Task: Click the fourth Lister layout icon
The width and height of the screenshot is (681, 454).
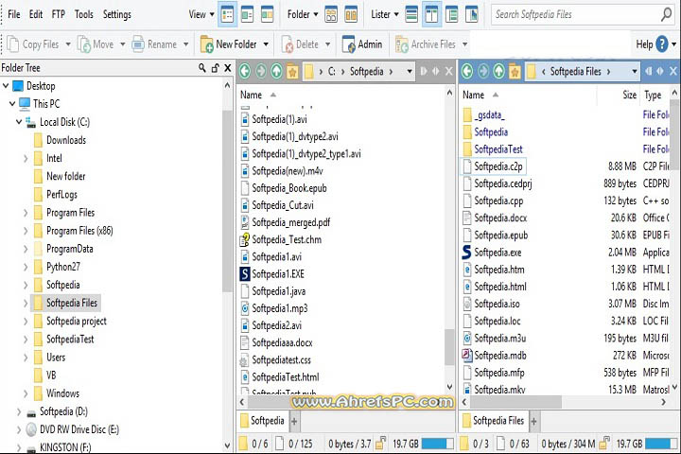Action: coord(472,15)
